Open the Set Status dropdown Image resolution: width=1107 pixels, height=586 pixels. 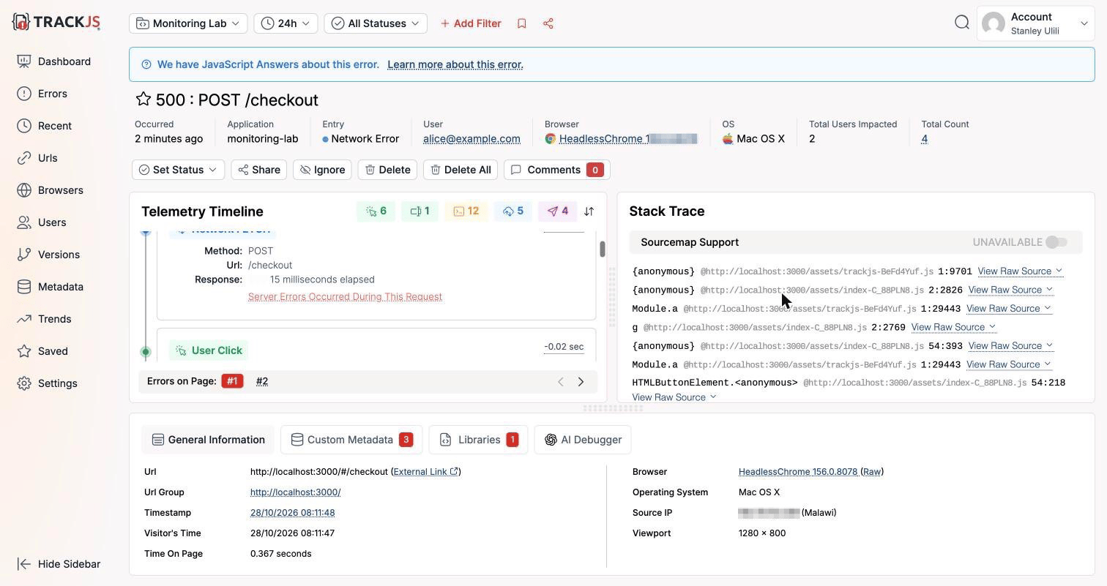[178, 170]
